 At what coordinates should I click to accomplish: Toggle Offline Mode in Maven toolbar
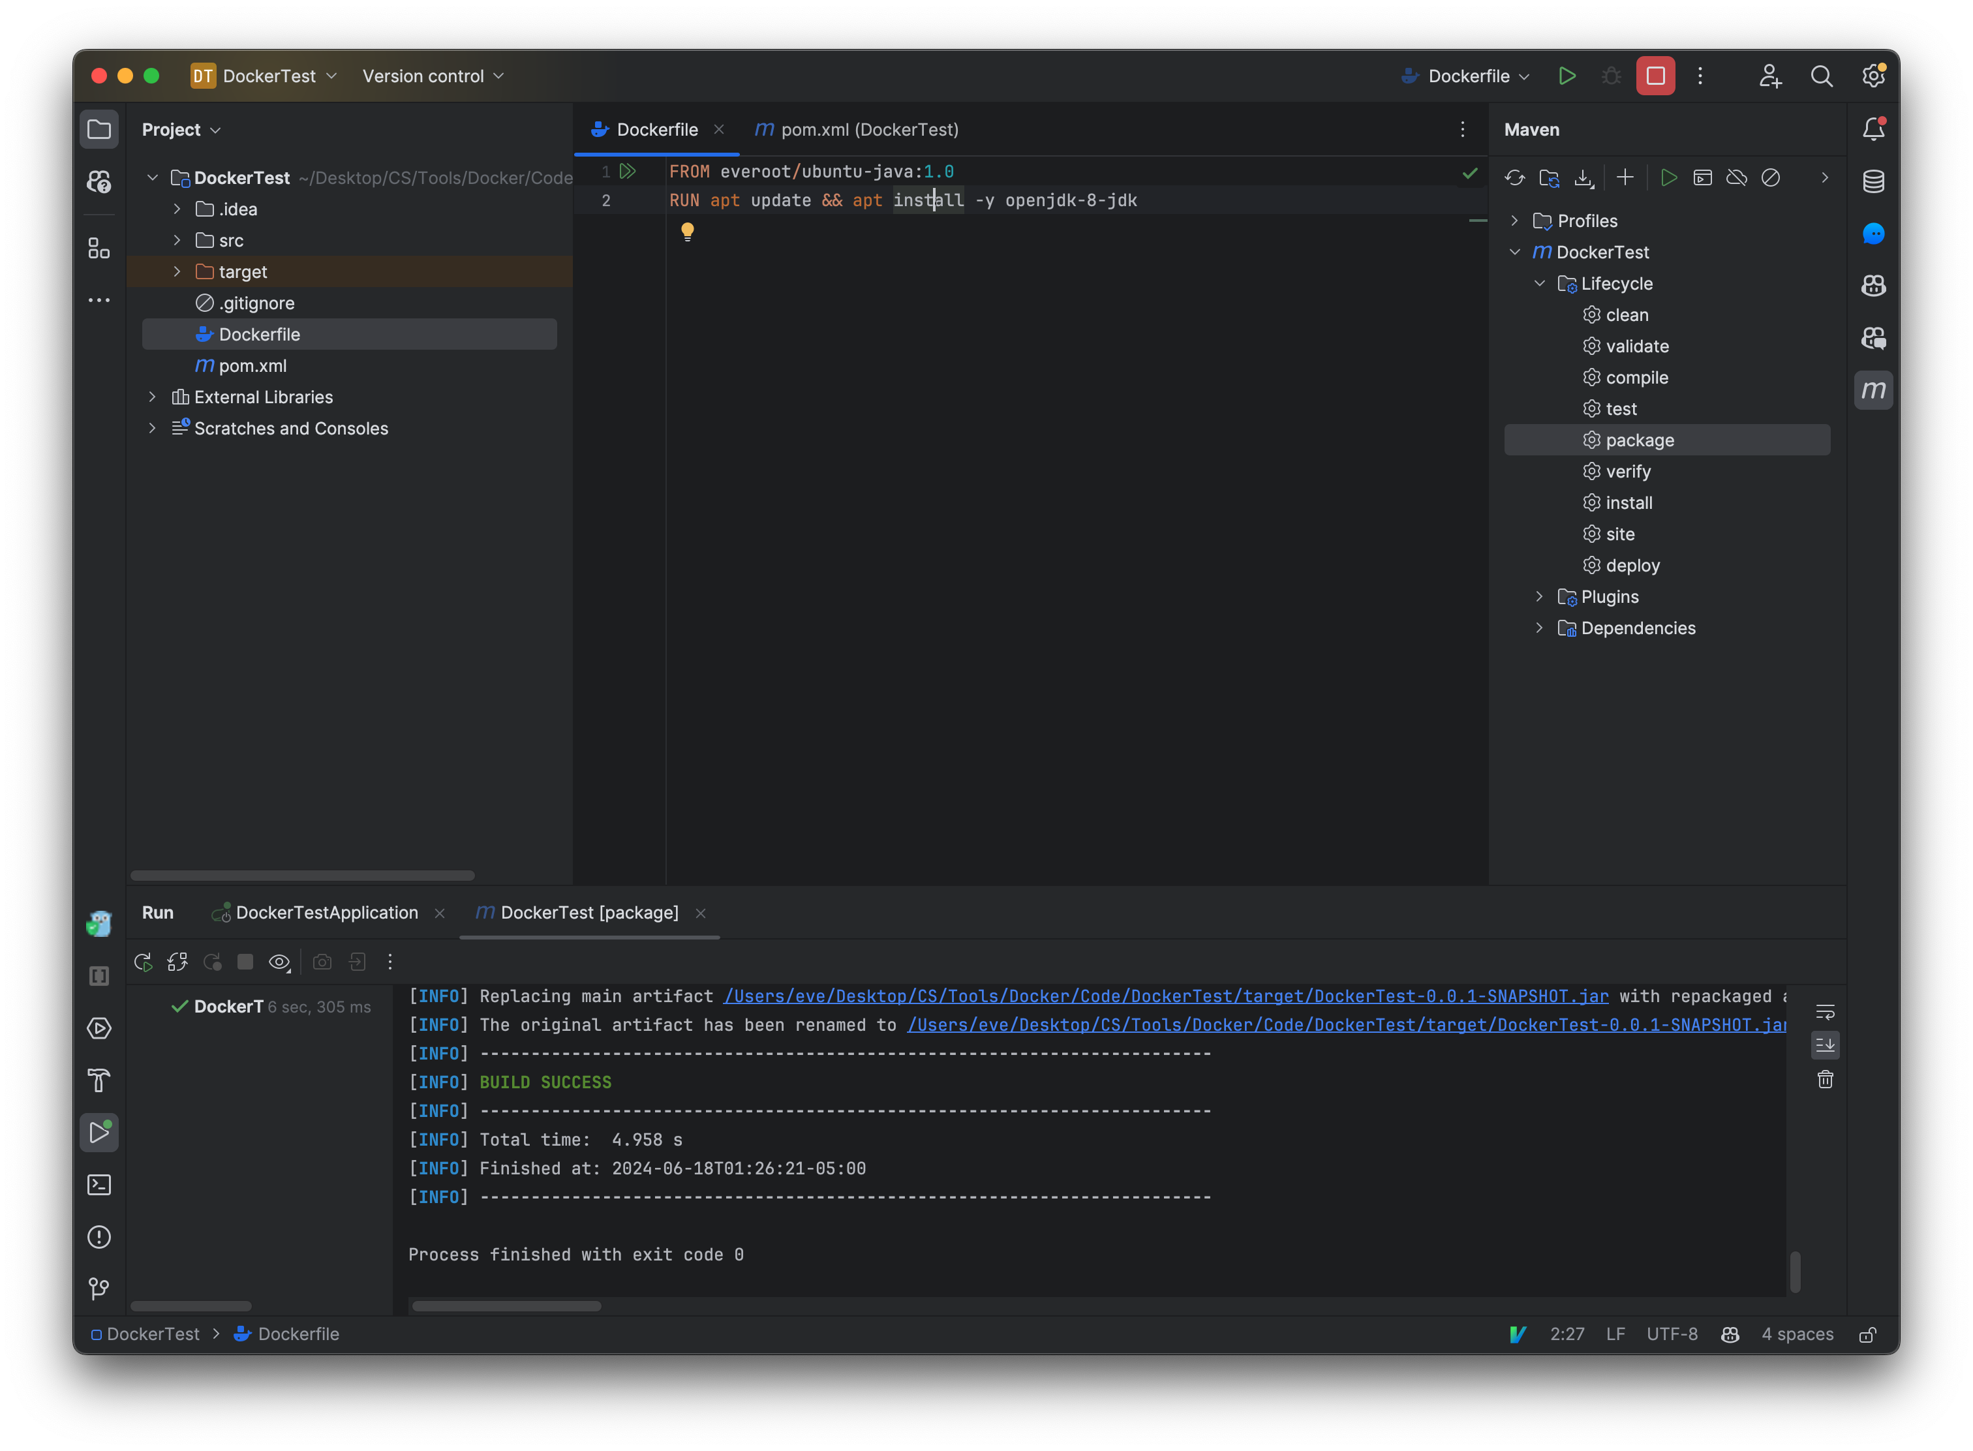tap(1737, 178)
